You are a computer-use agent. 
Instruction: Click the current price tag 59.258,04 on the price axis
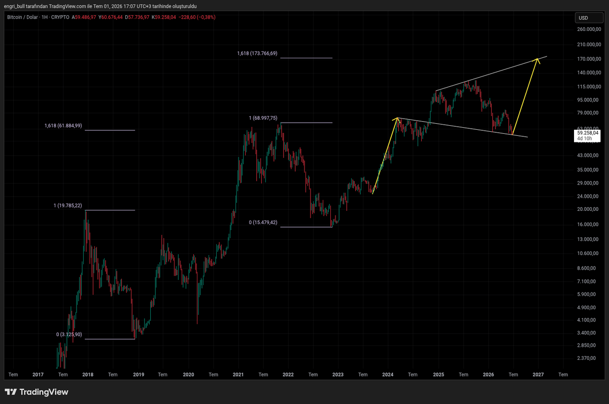588,133
